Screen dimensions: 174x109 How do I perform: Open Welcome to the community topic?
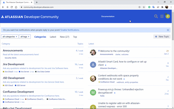click(x=115, y=51)
